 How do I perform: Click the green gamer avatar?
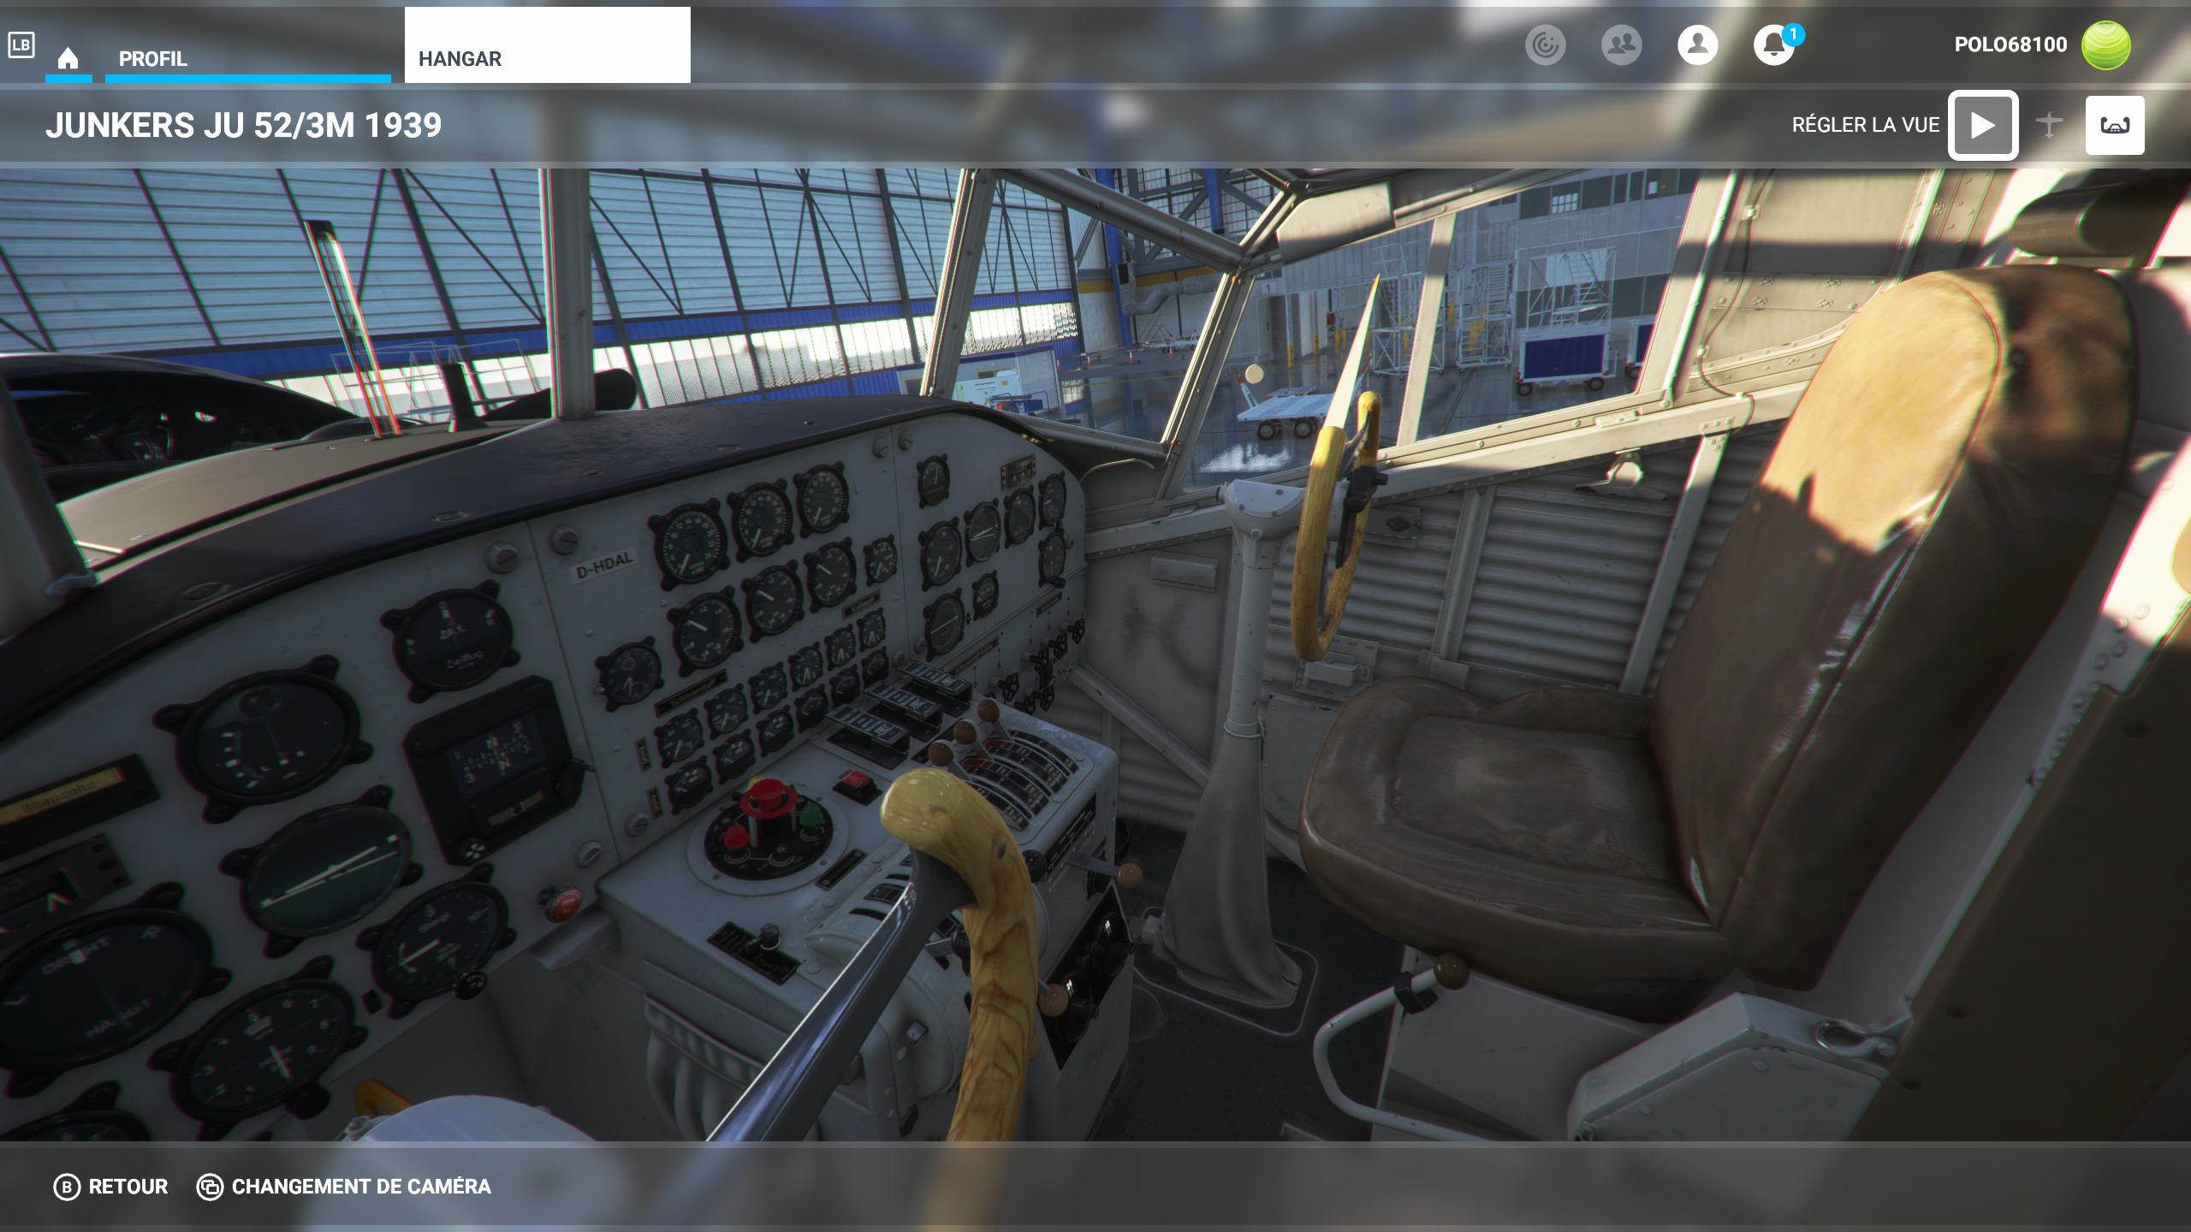click(2105, 45)
